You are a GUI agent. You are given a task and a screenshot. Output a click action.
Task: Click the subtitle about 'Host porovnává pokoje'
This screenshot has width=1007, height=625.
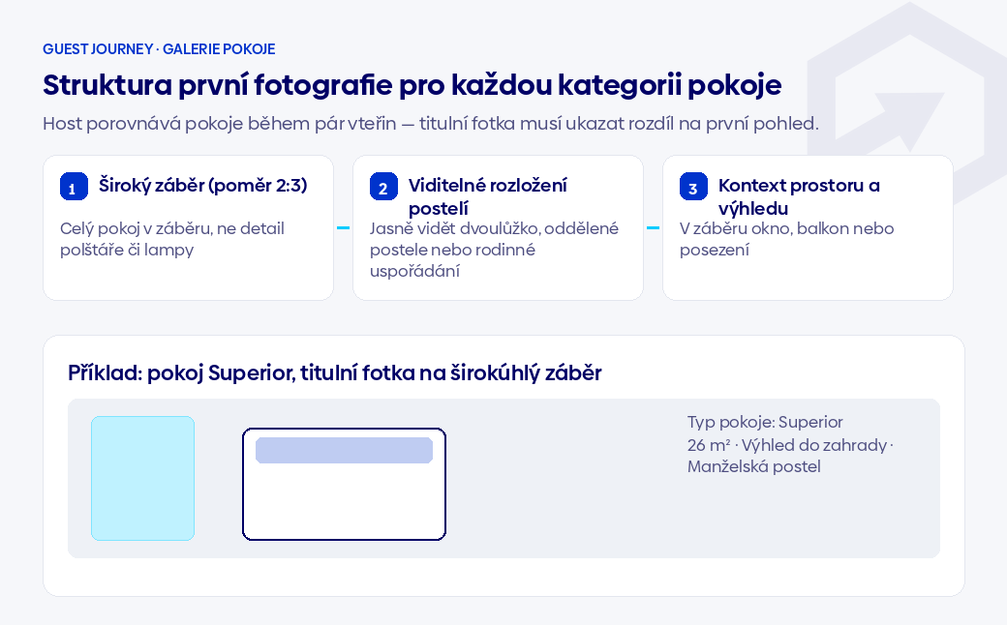click(430, 123)
